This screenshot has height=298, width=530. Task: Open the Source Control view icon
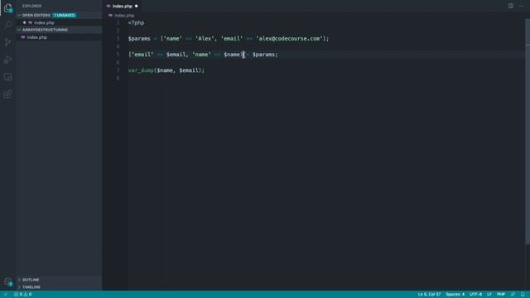pyautogui.click(x=7, y=42)
